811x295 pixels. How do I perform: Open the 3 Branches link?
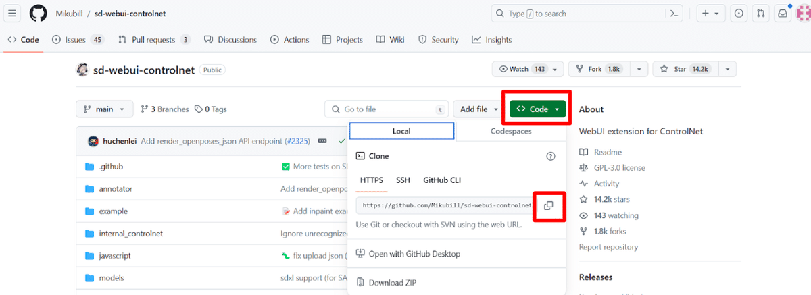coord(165,109)
